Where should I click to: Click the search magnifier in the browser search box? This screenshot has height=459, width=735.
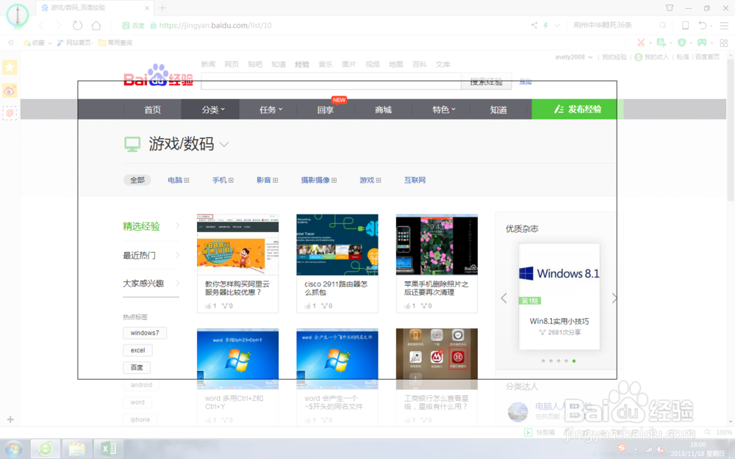662,25
